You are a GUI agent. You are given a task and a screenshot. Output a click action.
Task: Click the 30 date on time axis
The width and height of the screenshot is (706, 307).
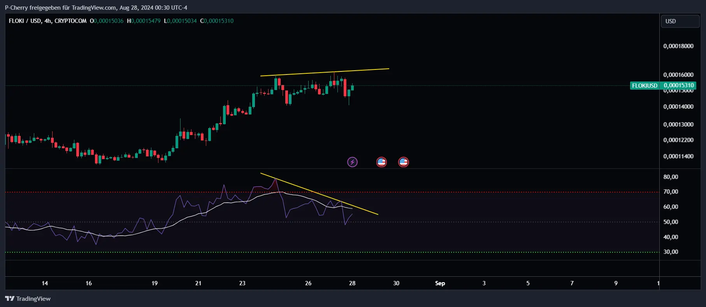click(x=396, y=283)
